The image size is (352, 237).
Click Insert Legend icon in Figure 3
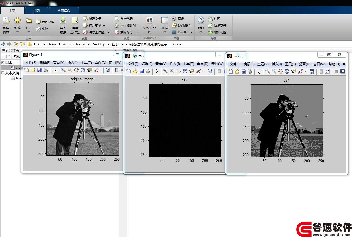coord(327,72)
